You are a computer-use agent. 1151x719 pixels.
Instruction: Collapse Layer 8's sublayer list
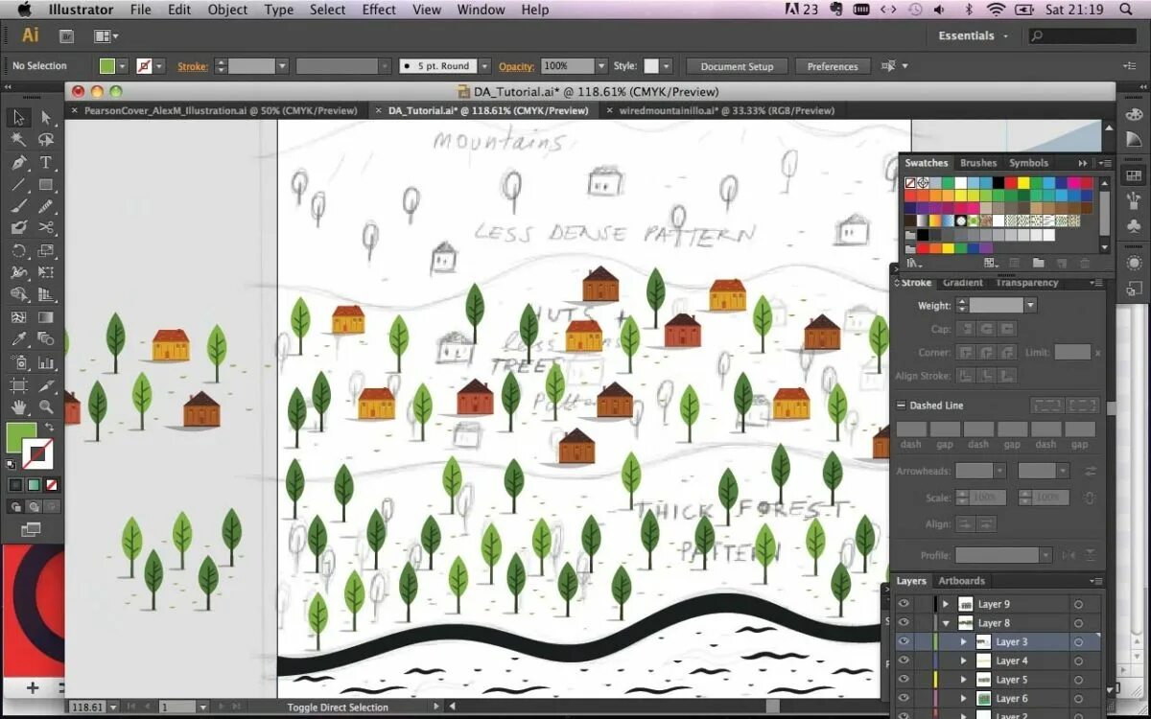[x=947, y=623]
